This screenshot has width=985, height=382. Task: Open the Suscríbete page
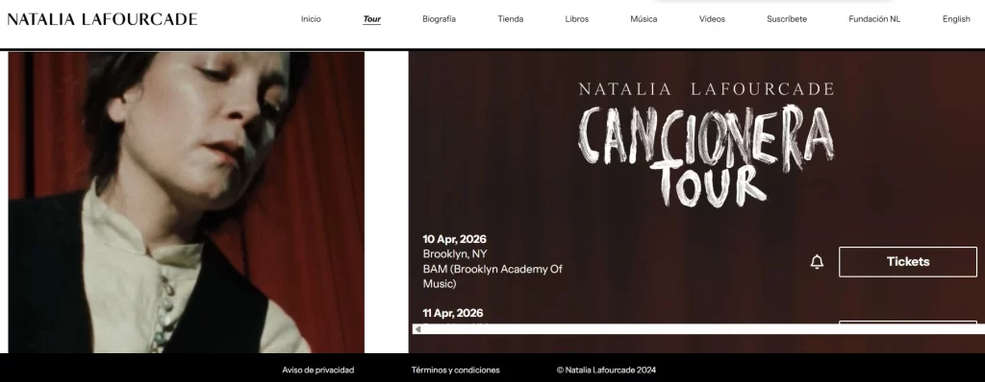[x=787, y=19]
